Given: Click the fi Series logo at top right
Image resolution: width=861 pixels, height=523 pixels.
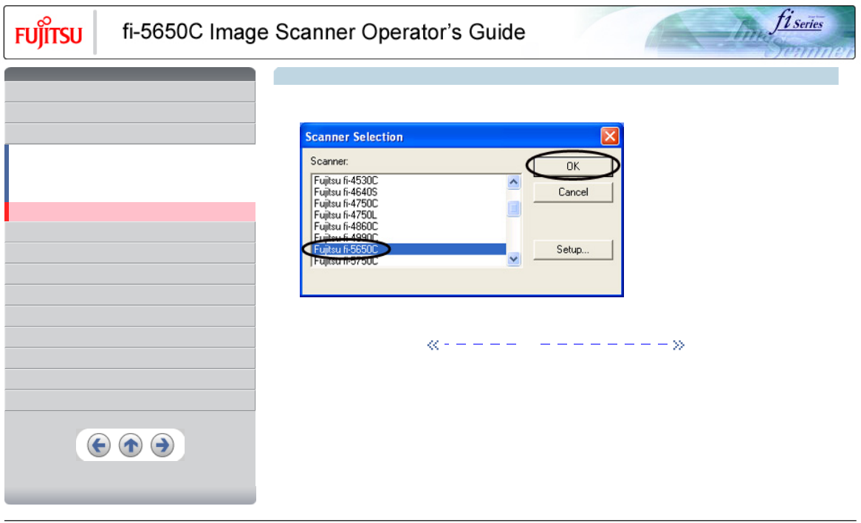Looking at the screenshot, I should pos(799,22).
